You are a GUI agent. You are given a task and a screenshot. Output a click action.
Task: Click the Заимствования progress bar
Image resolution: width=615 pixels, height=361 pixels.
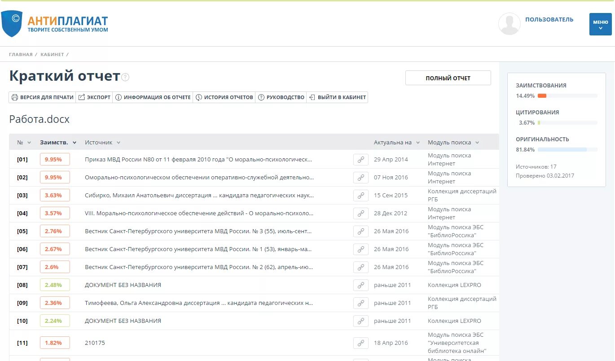pos(567,96)
